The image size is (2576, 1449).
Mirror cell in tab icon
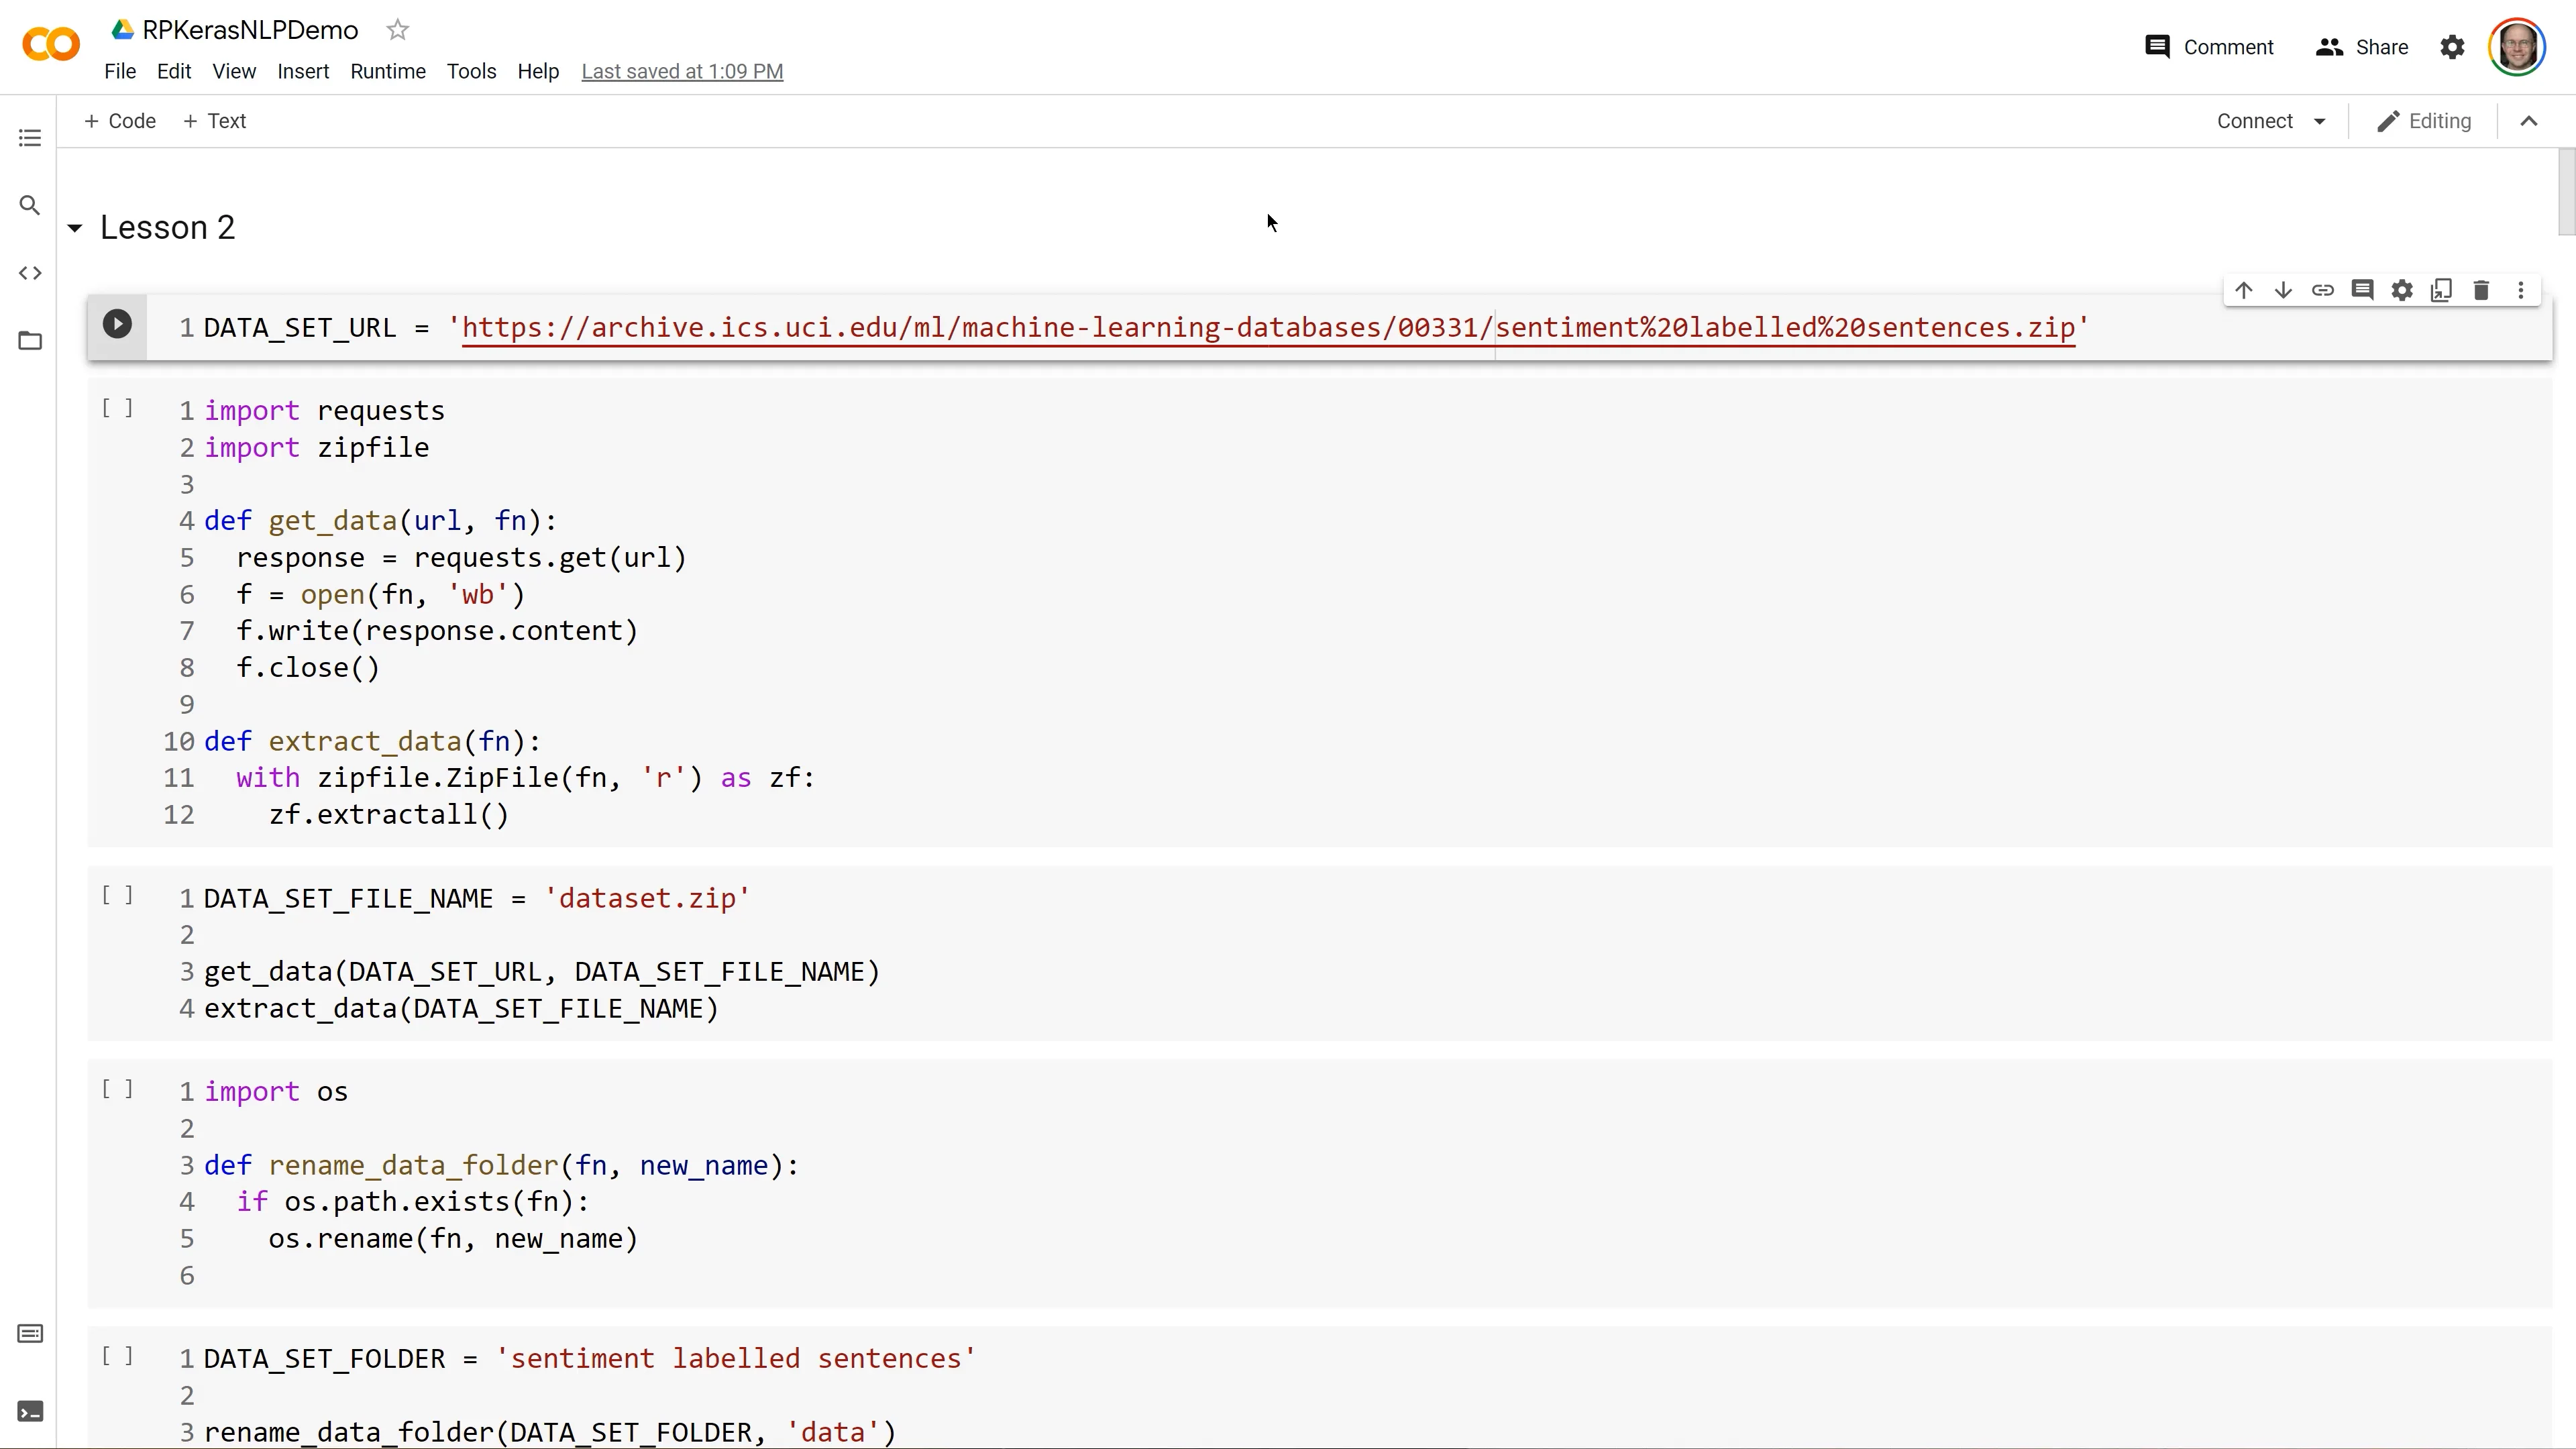pos(2441,290)
